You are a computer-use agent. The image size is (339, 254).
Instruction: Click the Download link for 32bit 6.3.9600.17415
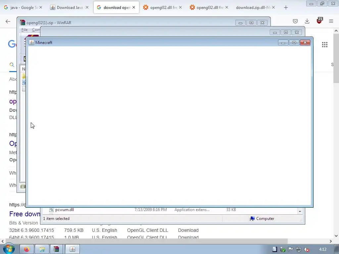[x=188, y=230]
